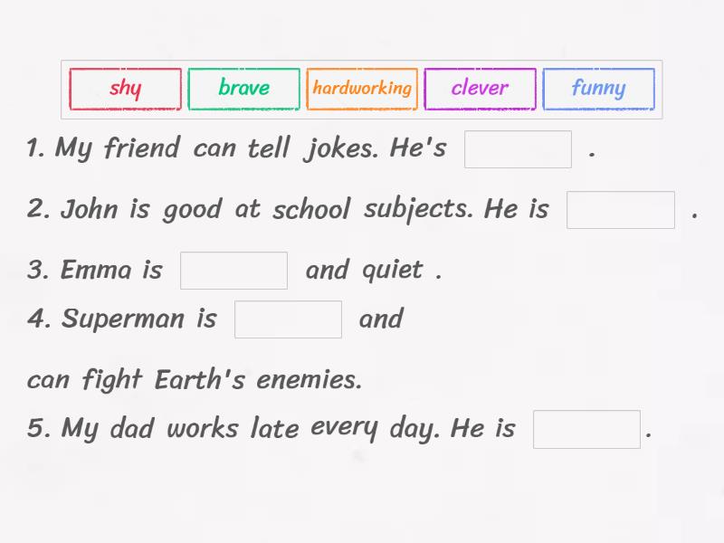Click the '3. Emma is' text
Screen dimensions: 724x543
pos(95,270)
